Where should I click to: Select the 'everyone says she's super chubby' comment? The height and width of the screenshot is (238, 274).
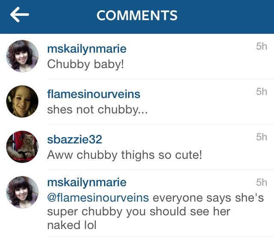[x=155, y=211]
